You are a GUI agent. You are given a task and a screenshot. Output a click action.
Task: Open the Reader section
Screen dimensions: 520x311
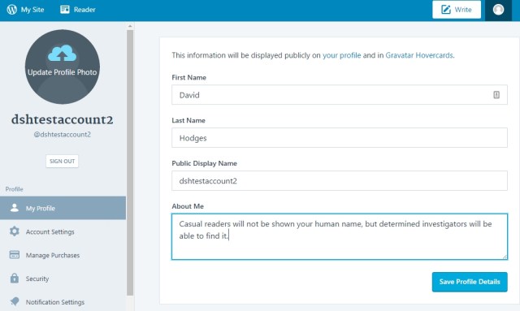(78, 10)
